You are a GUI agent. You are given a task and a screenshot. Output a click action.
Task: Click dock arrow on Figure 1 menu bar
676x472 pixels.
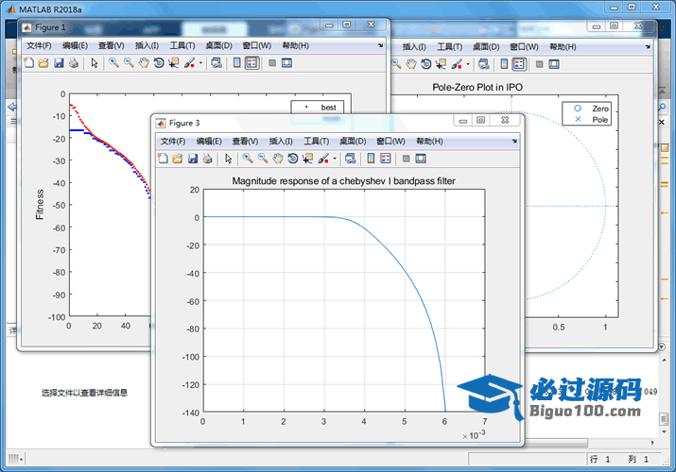[x=380, y=45]
